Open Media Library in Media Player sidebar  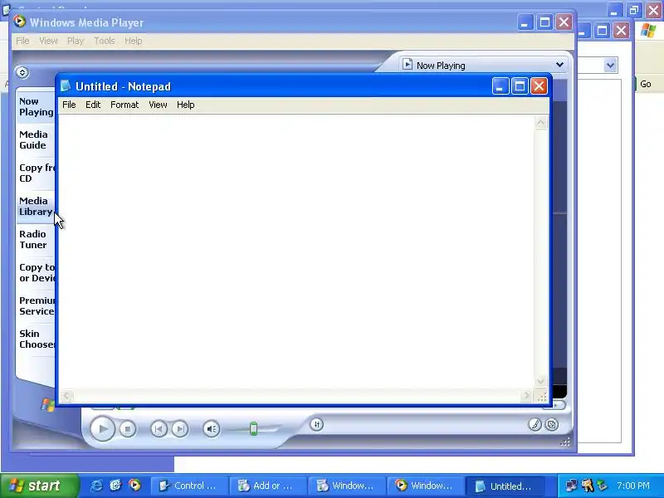coord(36,206)
